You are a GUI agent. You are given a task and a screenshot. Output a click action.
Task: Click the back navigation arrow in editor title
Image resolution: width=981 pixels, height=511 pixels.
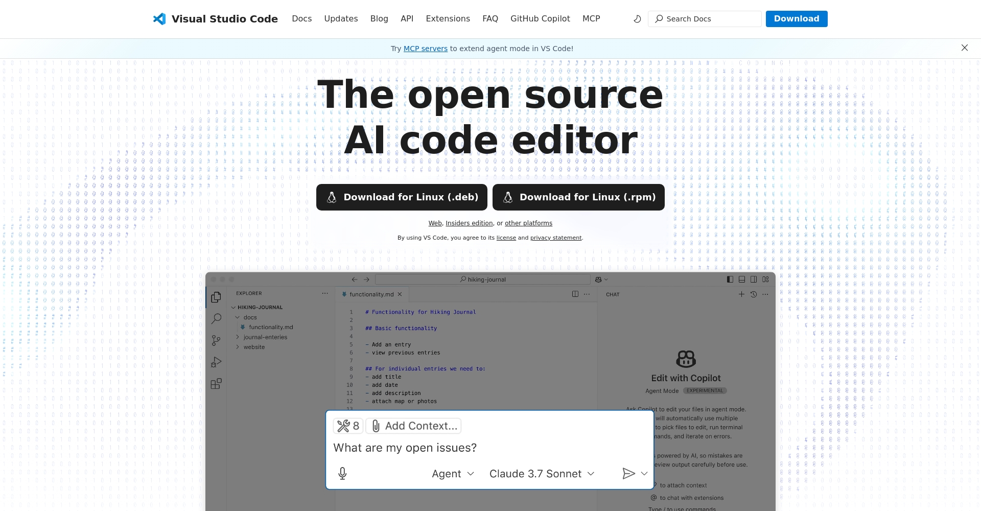(355, 280)
